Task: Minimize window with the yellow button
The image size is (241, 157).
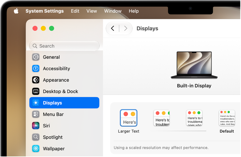Action: (x=43, y=28)
